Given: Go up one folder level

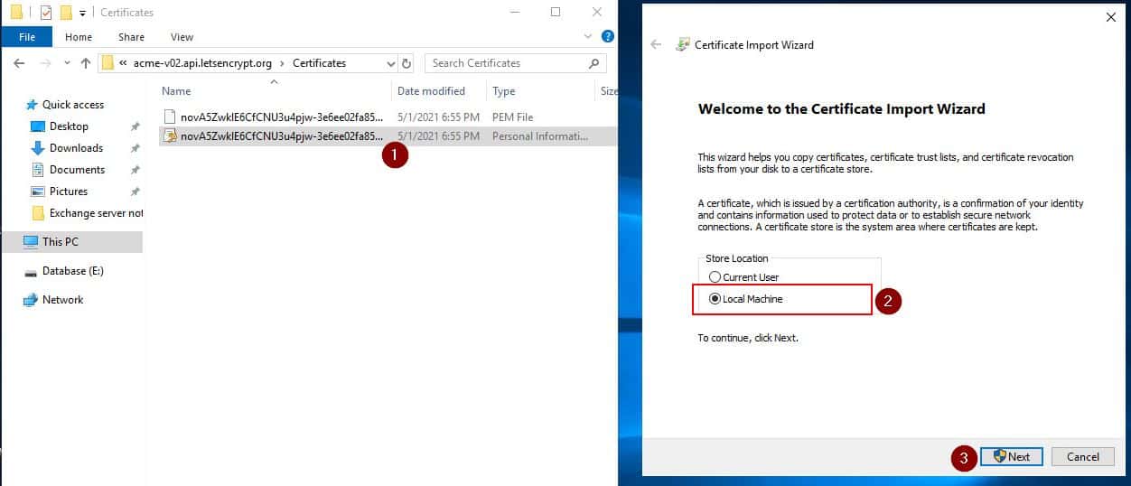Looking at the screenshot, I should click(x=86, y=63).
